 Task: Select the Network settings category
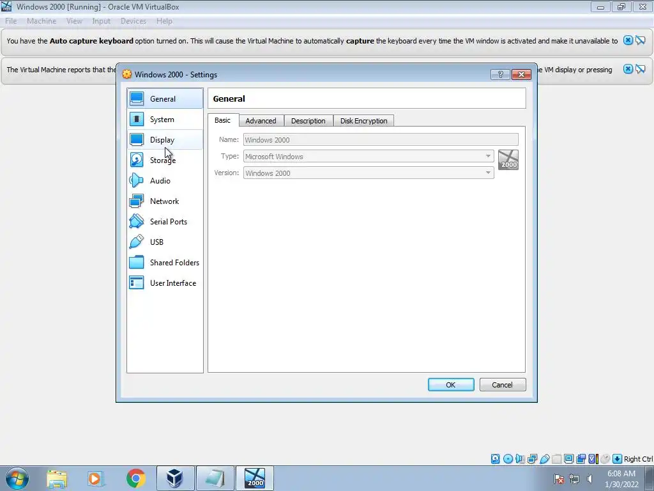point(165,201)
